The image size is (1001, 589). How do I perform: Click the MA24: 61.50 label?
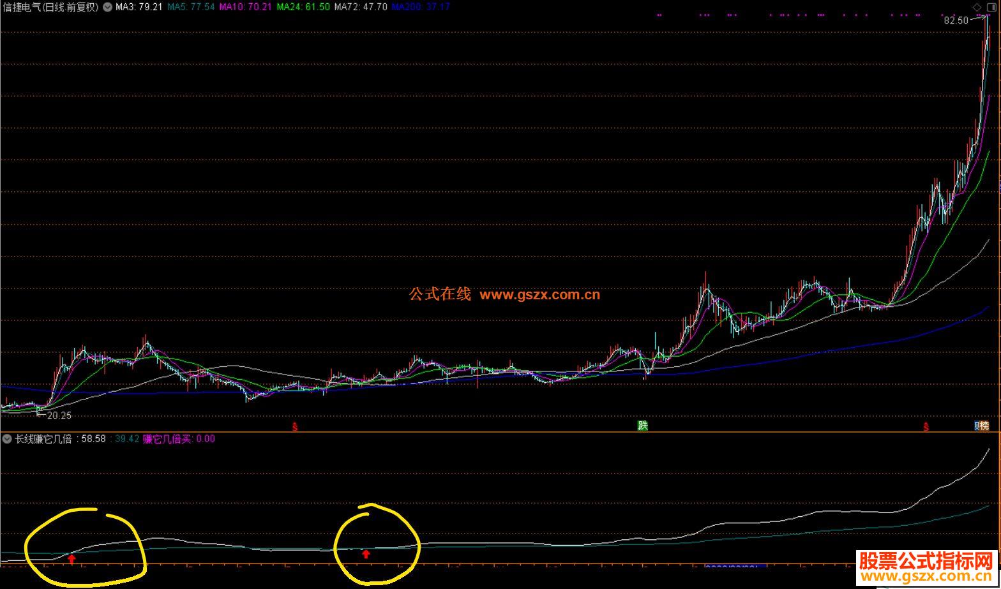pos(303,7)
